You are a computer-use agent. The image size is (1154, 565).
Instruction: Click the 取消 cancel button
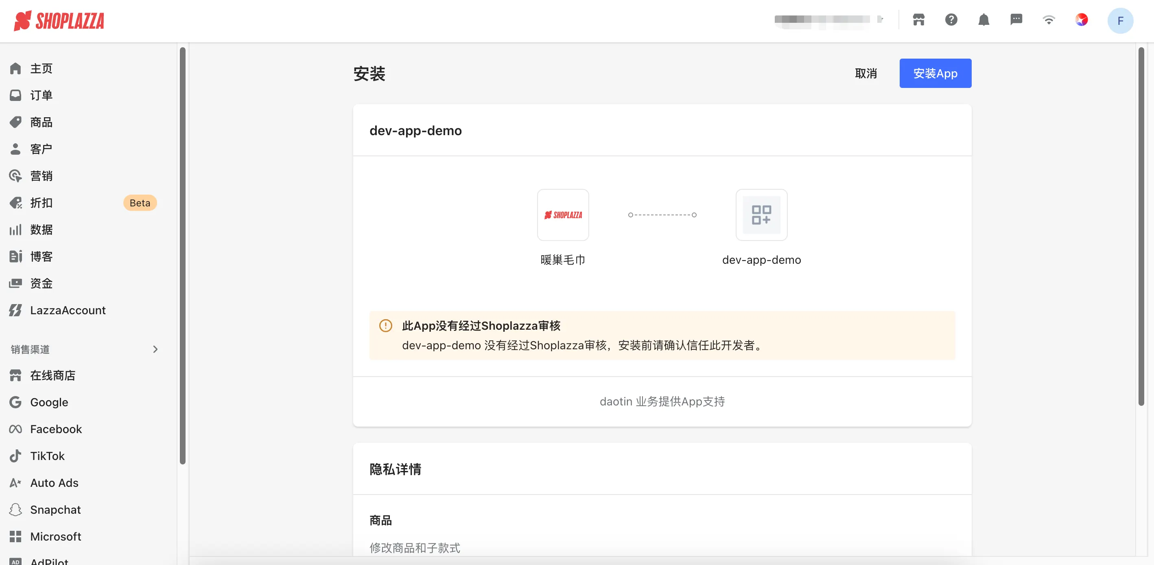(865, 73)
